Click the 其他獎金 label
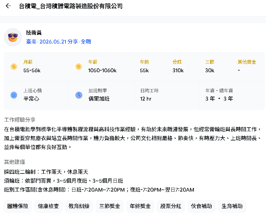This screenshot has height=215, width=266. (x=247, y=62)
